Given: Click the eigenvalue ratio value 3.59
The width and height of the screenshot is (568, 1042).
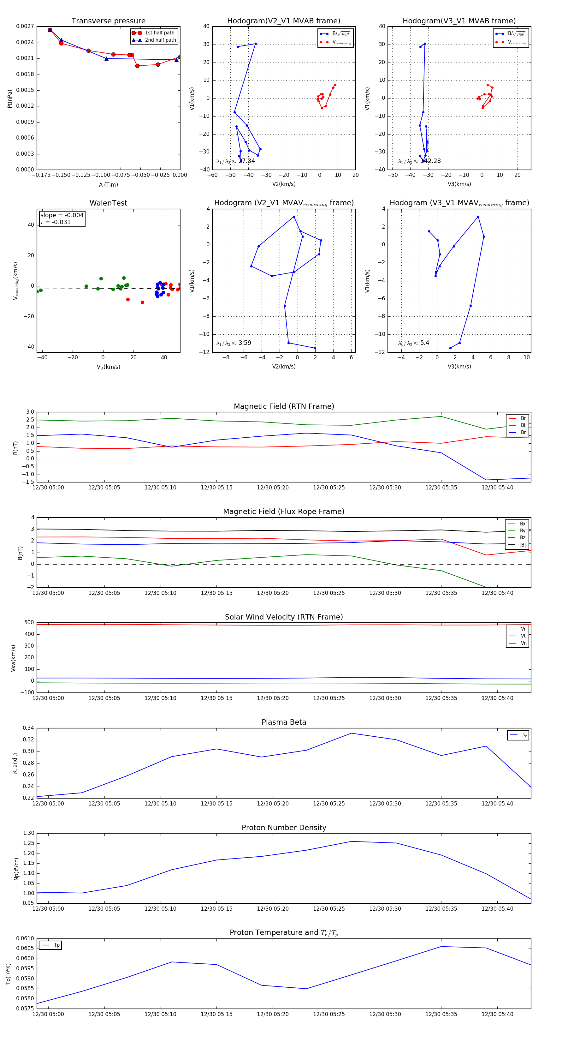Looking at the screenshot, I should tap(245, 343).
